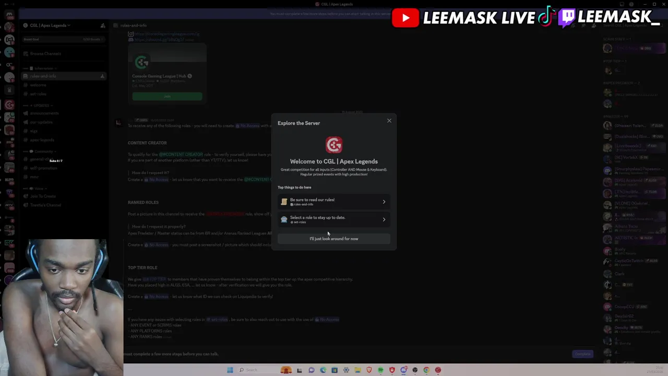
Task: Open Brave browser from the taskbar
Action: point(369,370)
